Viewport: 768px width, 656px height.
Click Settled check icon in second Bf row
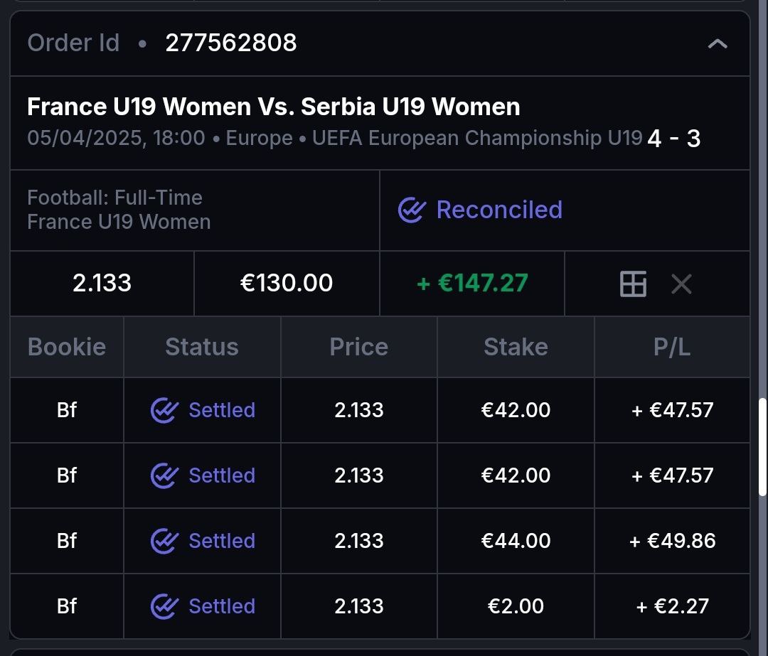tap(164, 475)
